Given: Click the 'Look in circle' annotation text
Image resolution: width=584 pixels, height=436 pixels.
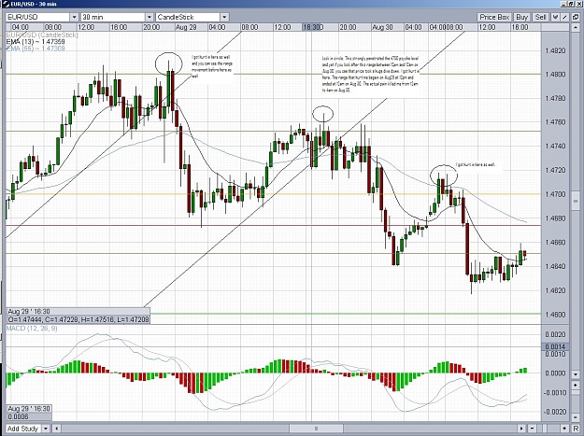Looking at the screenshot, I should 371,75.
